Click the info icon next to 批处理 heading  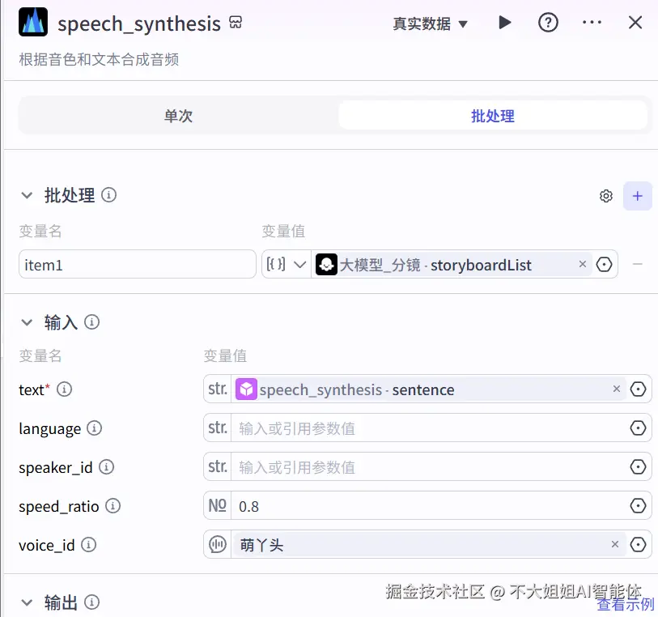110,194
